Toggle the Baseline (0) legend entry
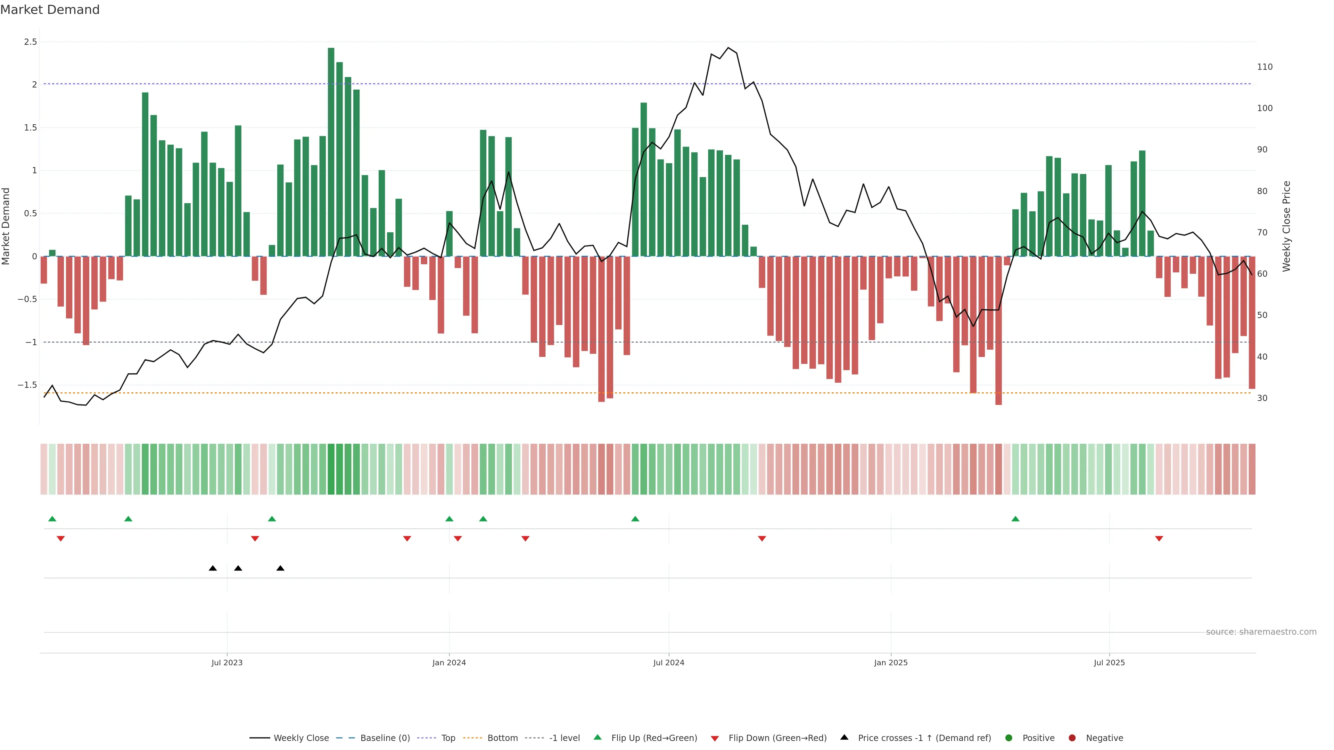Image resolution: width=1334 pixels, height=750 pixels. pyautogui.click(x=385, y=737)
